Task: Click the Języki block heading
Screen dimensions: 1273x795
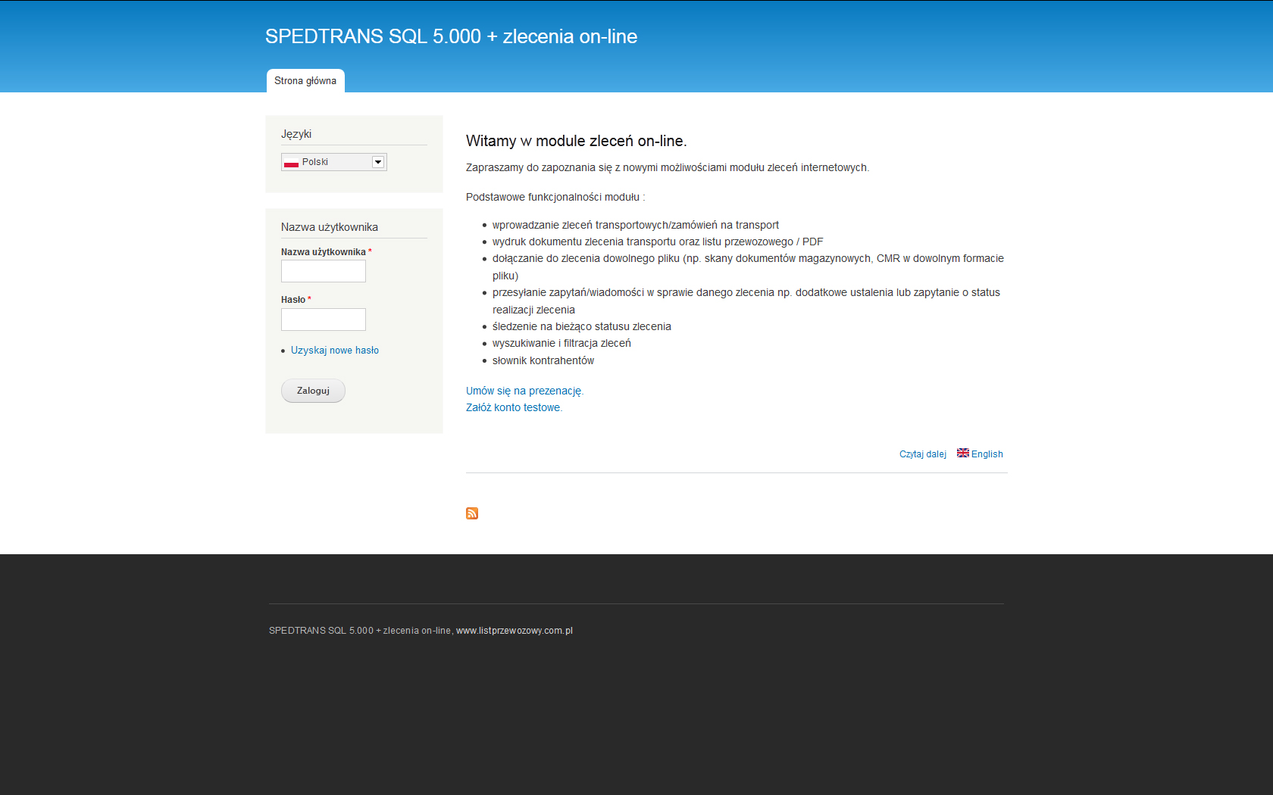Action: click(x=296, y=134)
